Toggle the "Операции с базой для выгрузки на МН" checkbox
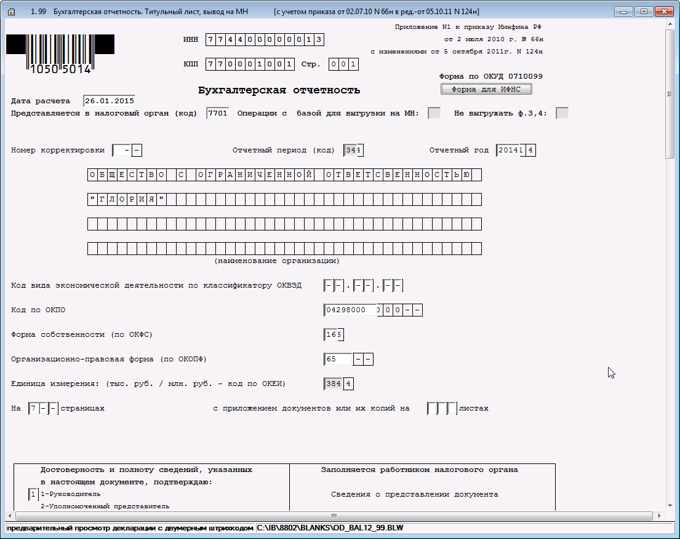This screenshot has width=680, height=539. coord(434,113)
